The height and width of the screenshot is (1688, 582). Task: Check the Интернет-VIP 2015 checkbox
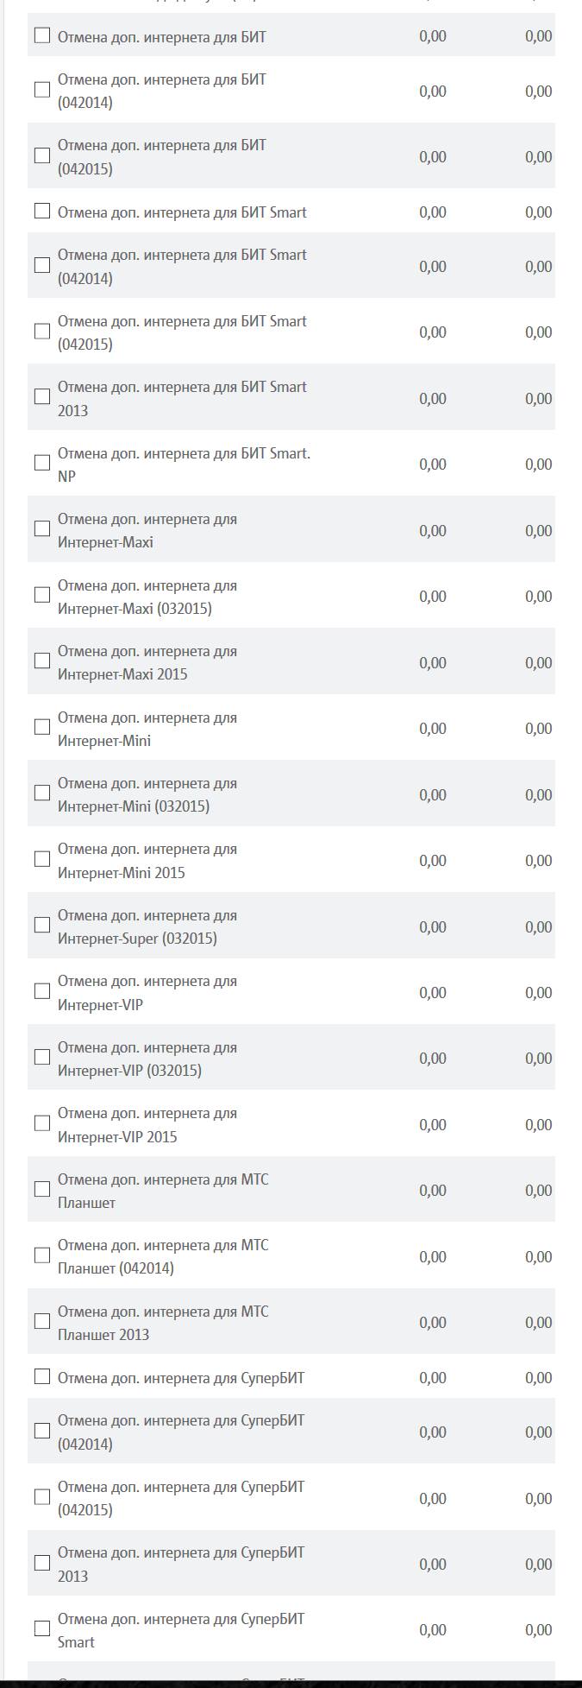pyautogui.click(x=42, y=1123)
